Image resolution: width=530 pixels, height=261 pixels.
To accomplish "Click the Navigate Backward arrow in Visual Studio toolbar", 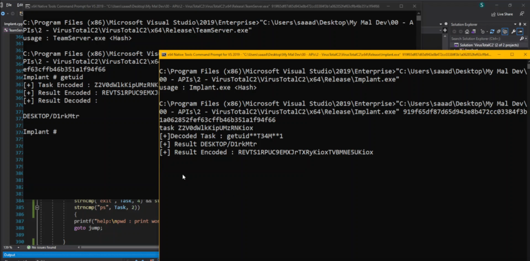I will pos(3,14).
